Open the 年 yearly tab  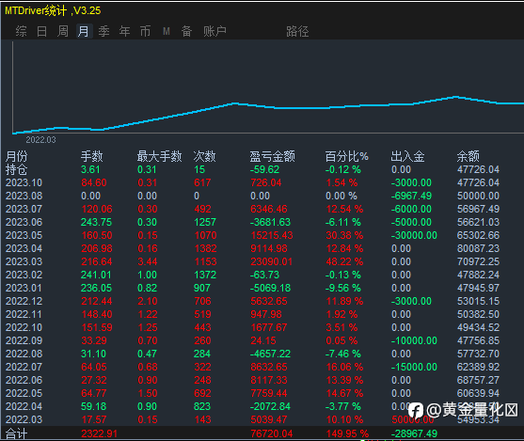(125, 31)
